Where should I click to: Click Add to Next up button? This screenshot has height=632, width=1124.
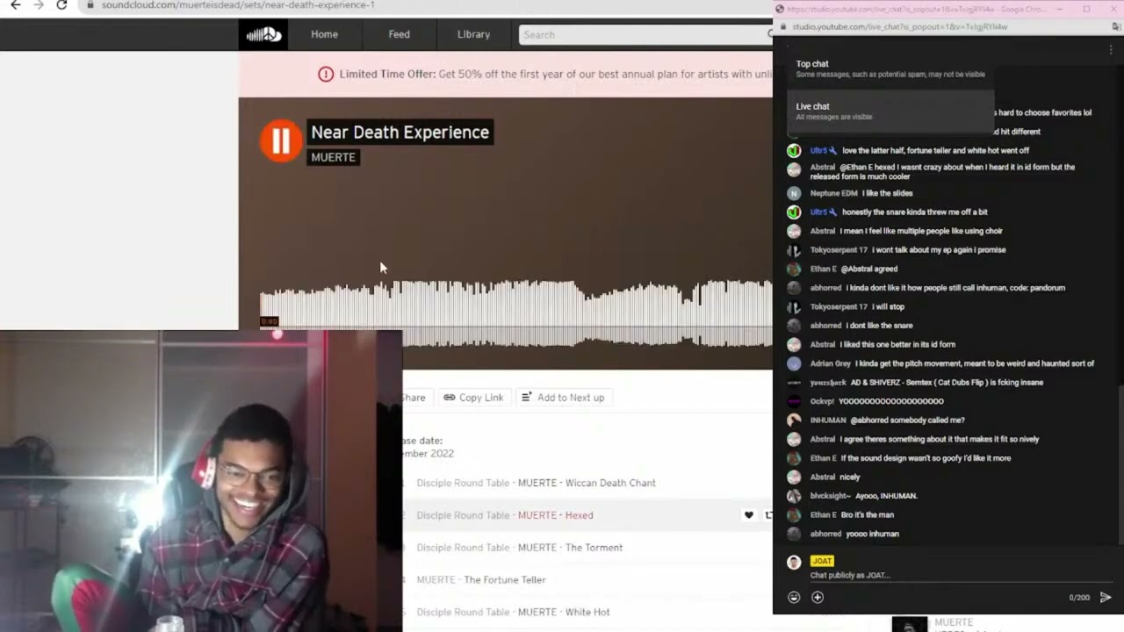563,398
